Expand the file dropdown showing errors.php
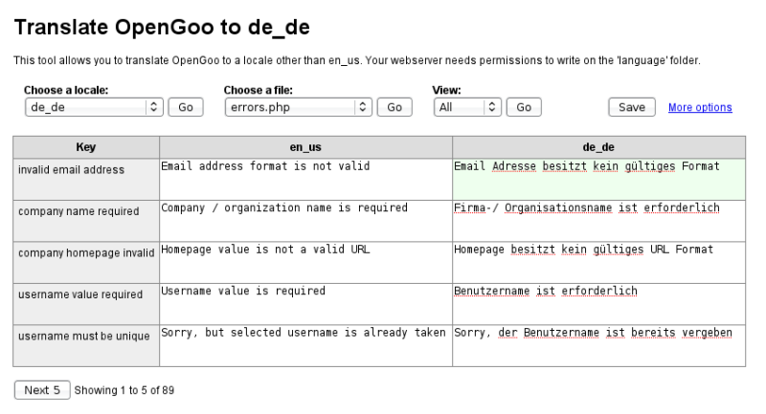 click(x=298, y=108)
